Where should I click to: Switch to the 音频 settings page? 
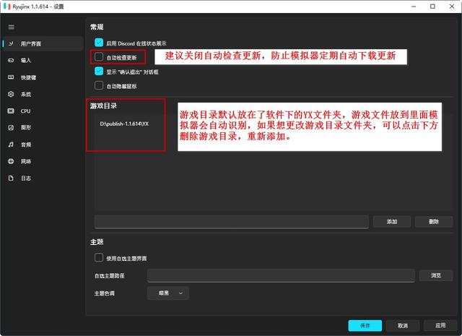point(43,145)
